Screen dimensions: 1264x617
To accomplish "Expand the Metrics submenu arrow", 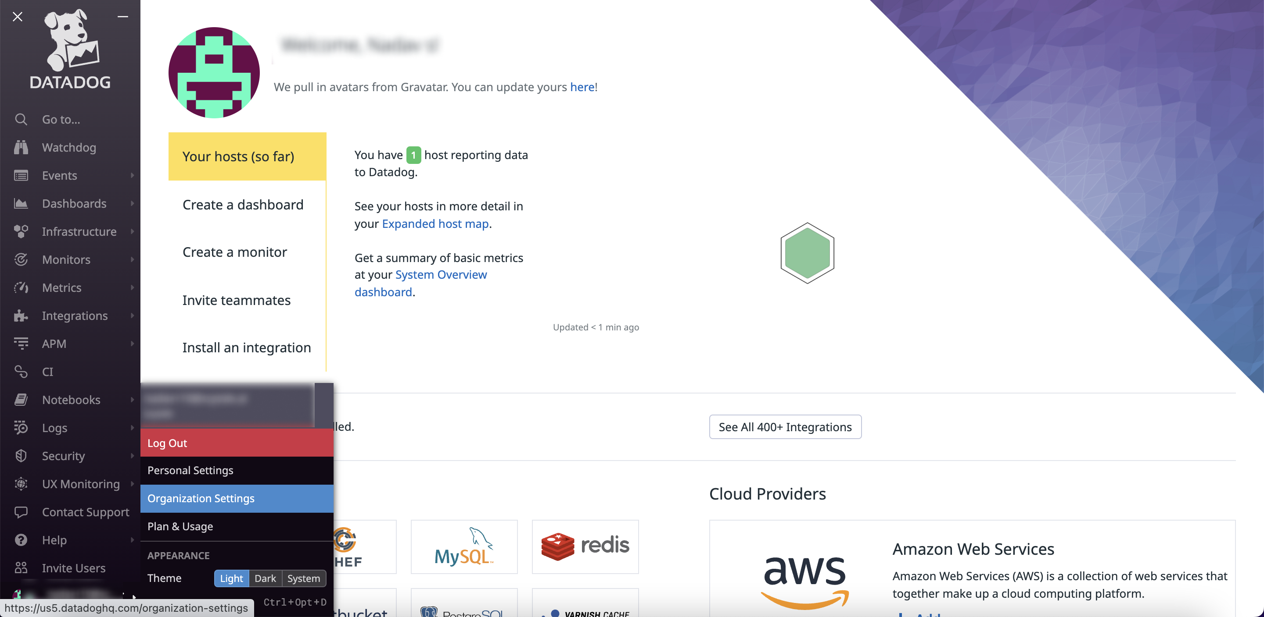I will 132,287.
